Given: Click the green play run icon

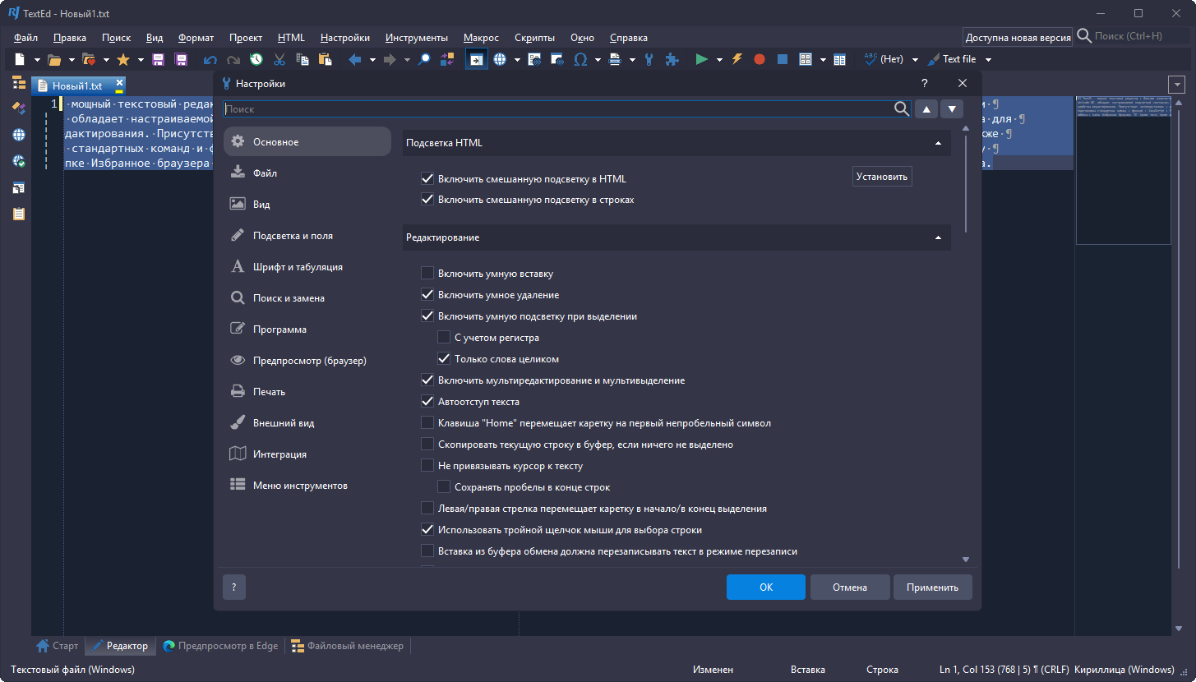Looking at the screenshot, I should (x=701, y=59).
